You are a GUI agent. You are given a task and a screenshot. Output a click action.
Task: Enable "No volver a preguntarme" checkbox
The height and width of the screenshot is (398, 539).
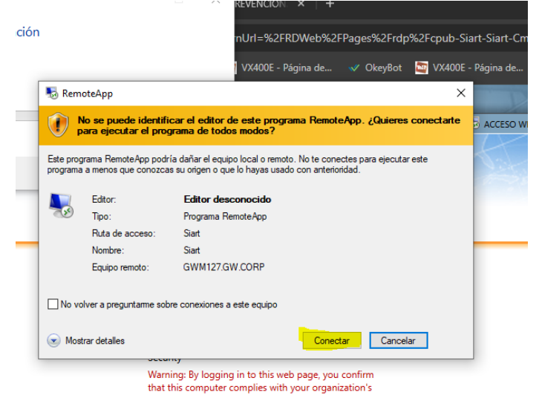point(53,304)
